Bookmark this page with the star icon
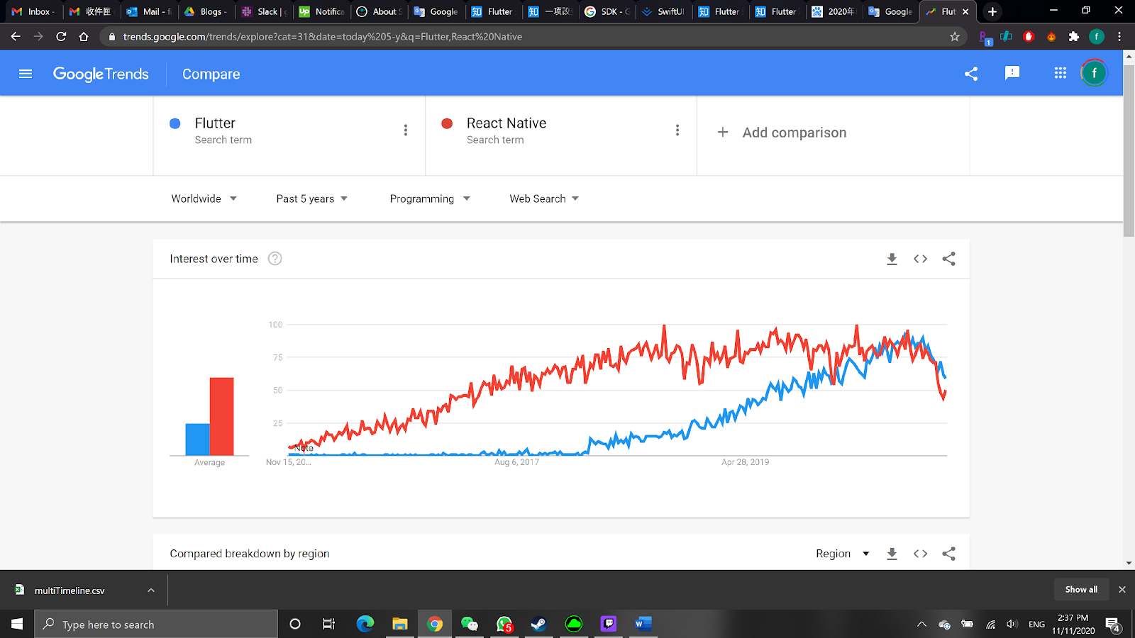This screenshot has width=1135, height=638. click(x=955, y=37)
